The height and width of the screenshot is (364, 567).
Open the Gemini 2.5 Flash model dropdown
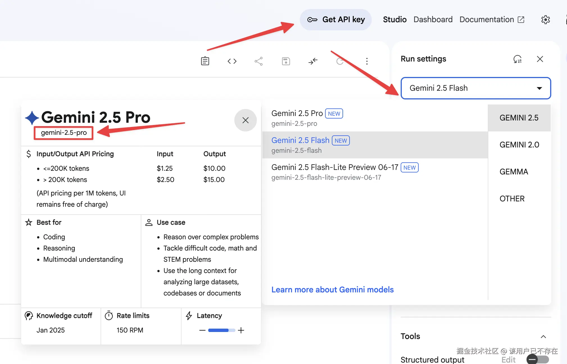click(475, 88)
